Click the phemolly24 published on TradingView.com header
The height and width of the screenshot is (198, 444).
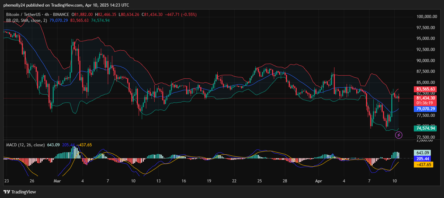[66, 5]
